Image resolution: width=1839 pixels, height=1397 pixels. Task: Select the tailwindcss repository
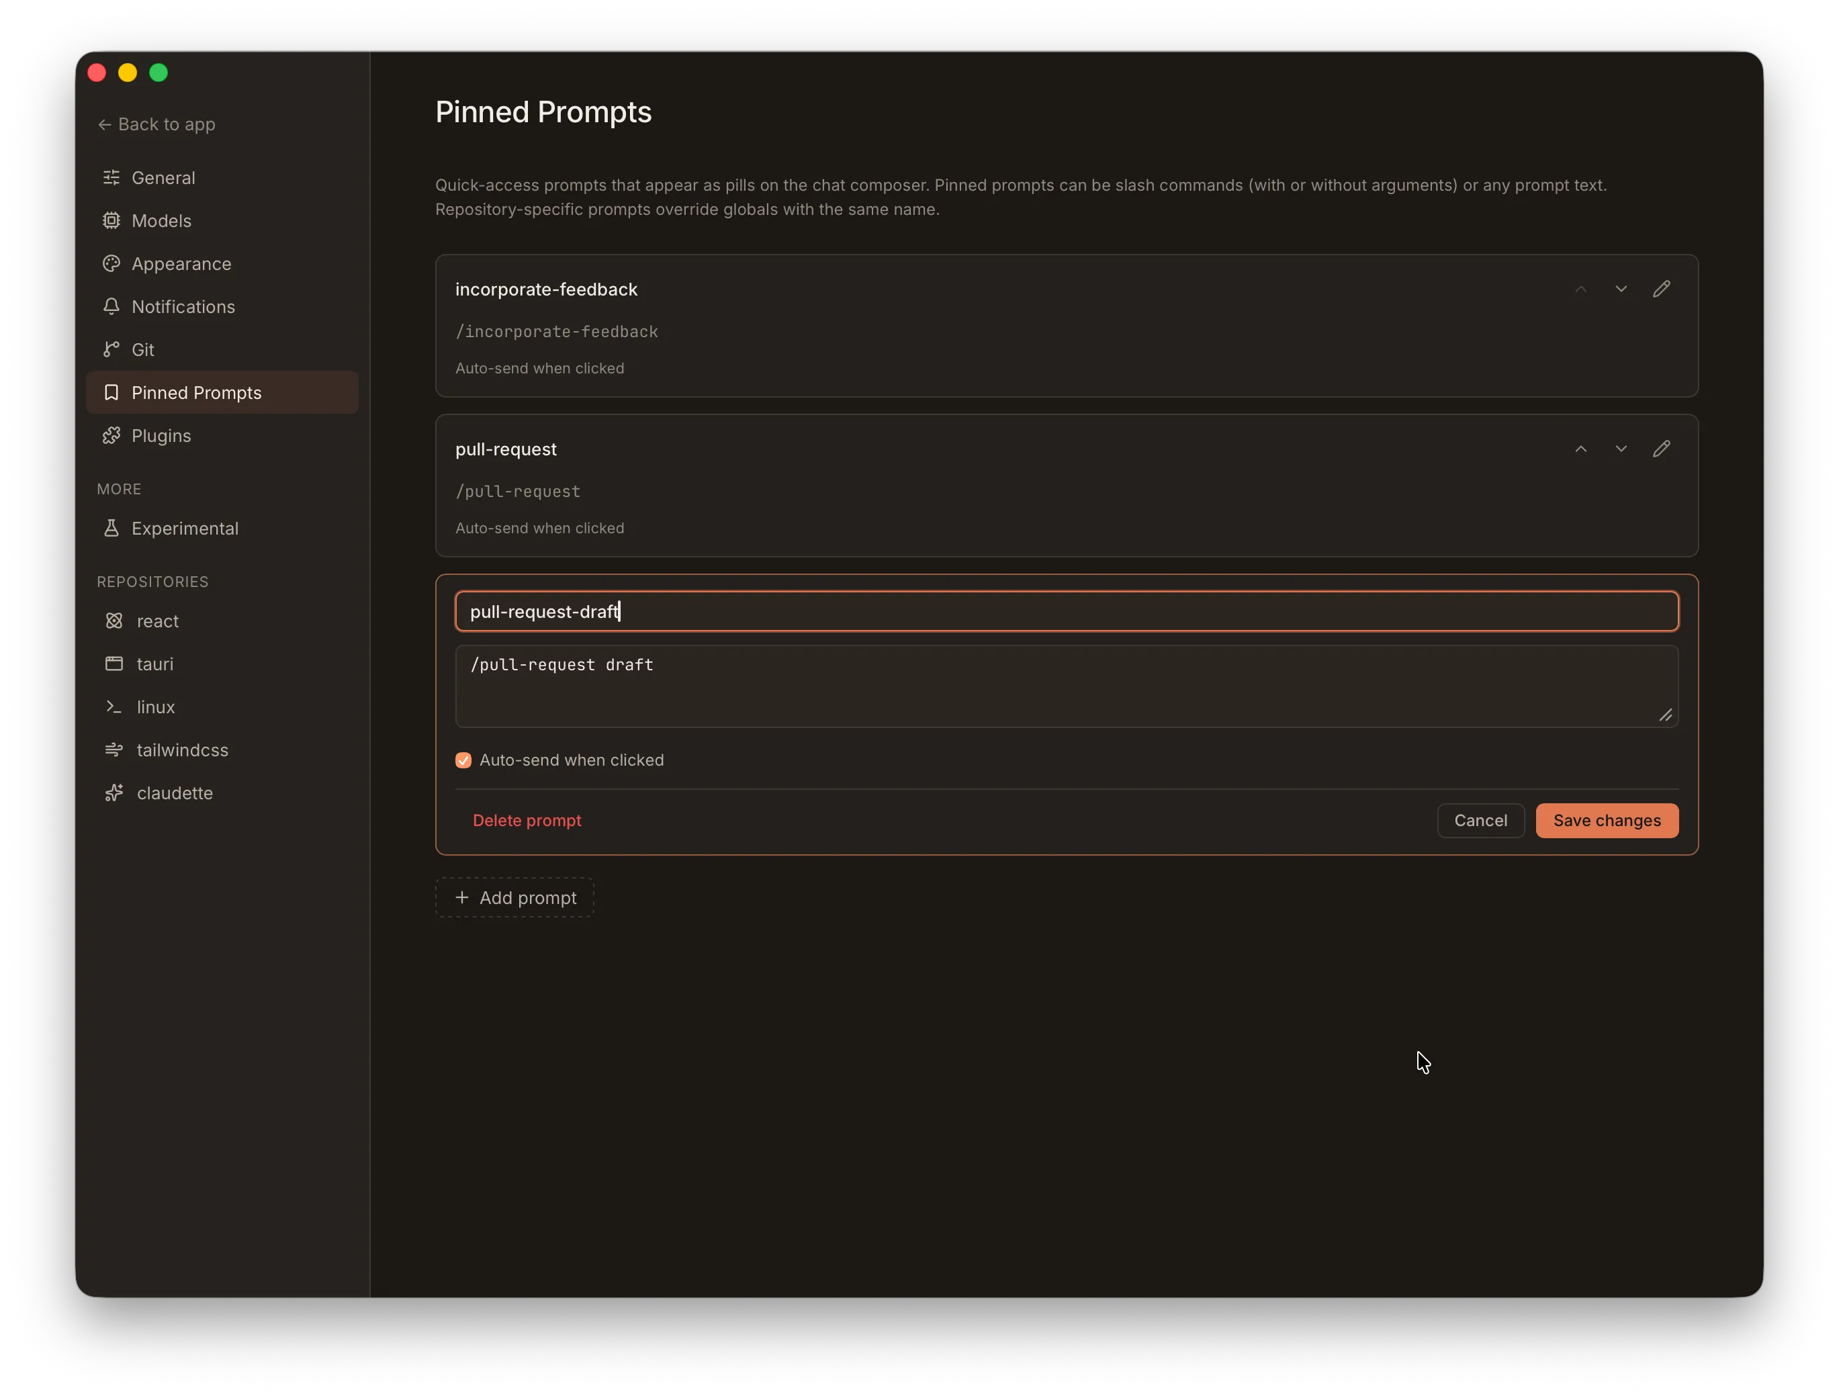[222, 750]
